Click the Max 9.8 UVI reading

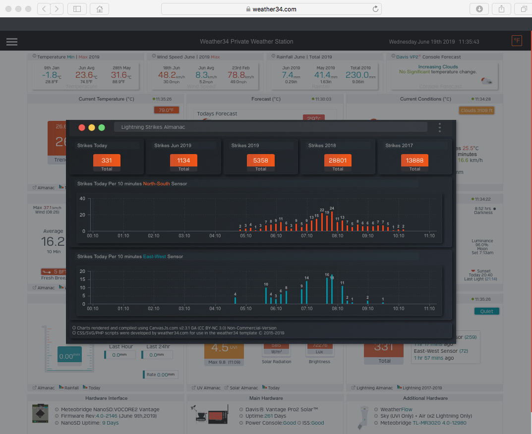click(224, 362)
